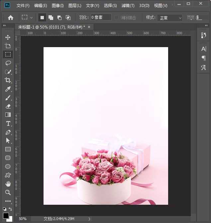Image resolution: width=211 pixels, height=223 pixels.
Task: Select the Hand tool
Action: pos(8,184)
